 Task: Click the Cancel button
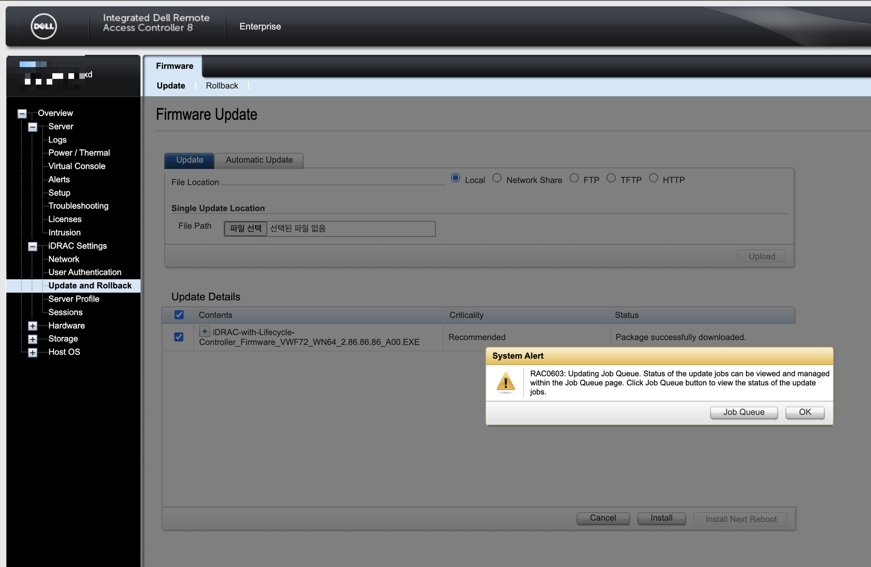pos(603,518)
